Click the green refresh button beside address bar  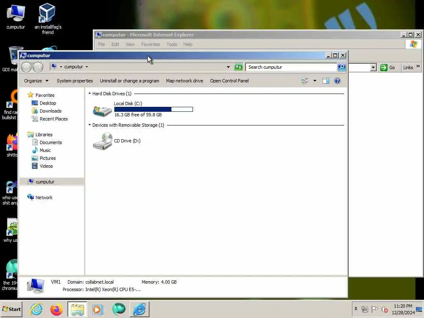238,67
